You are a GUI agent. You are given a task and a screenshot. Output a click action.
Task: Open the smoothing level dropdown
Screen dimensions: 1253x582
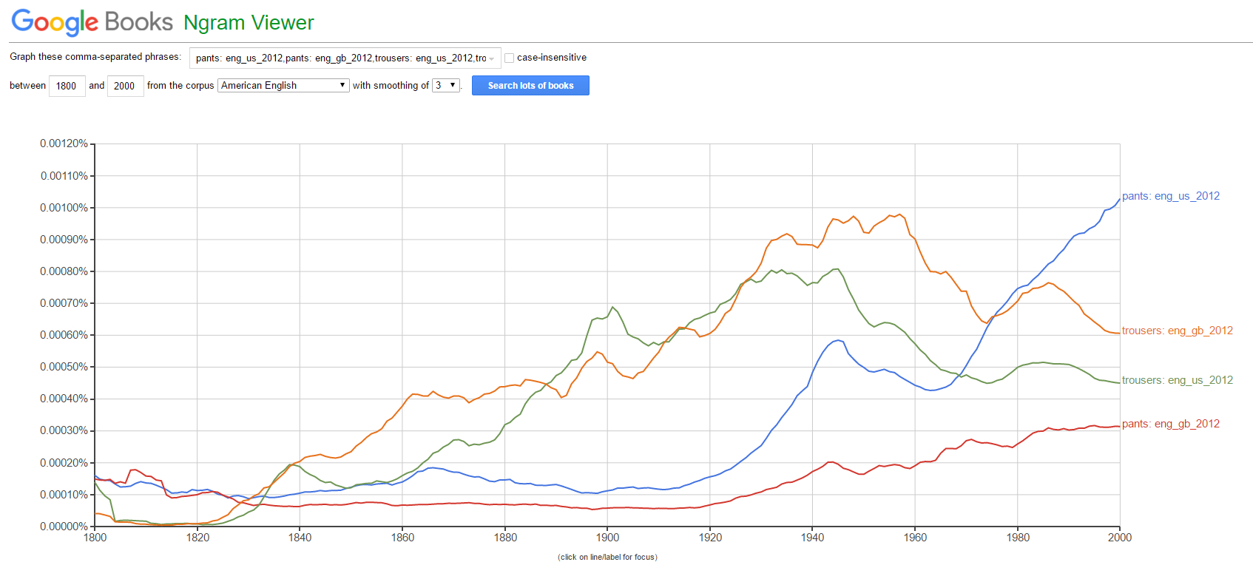(x=445, y=85)
